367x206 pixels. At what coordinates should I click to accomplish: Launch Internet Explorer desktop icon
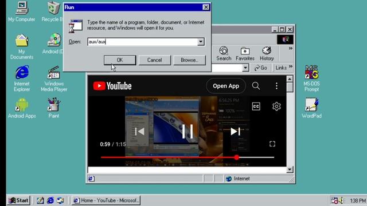[x=22, y=78]
